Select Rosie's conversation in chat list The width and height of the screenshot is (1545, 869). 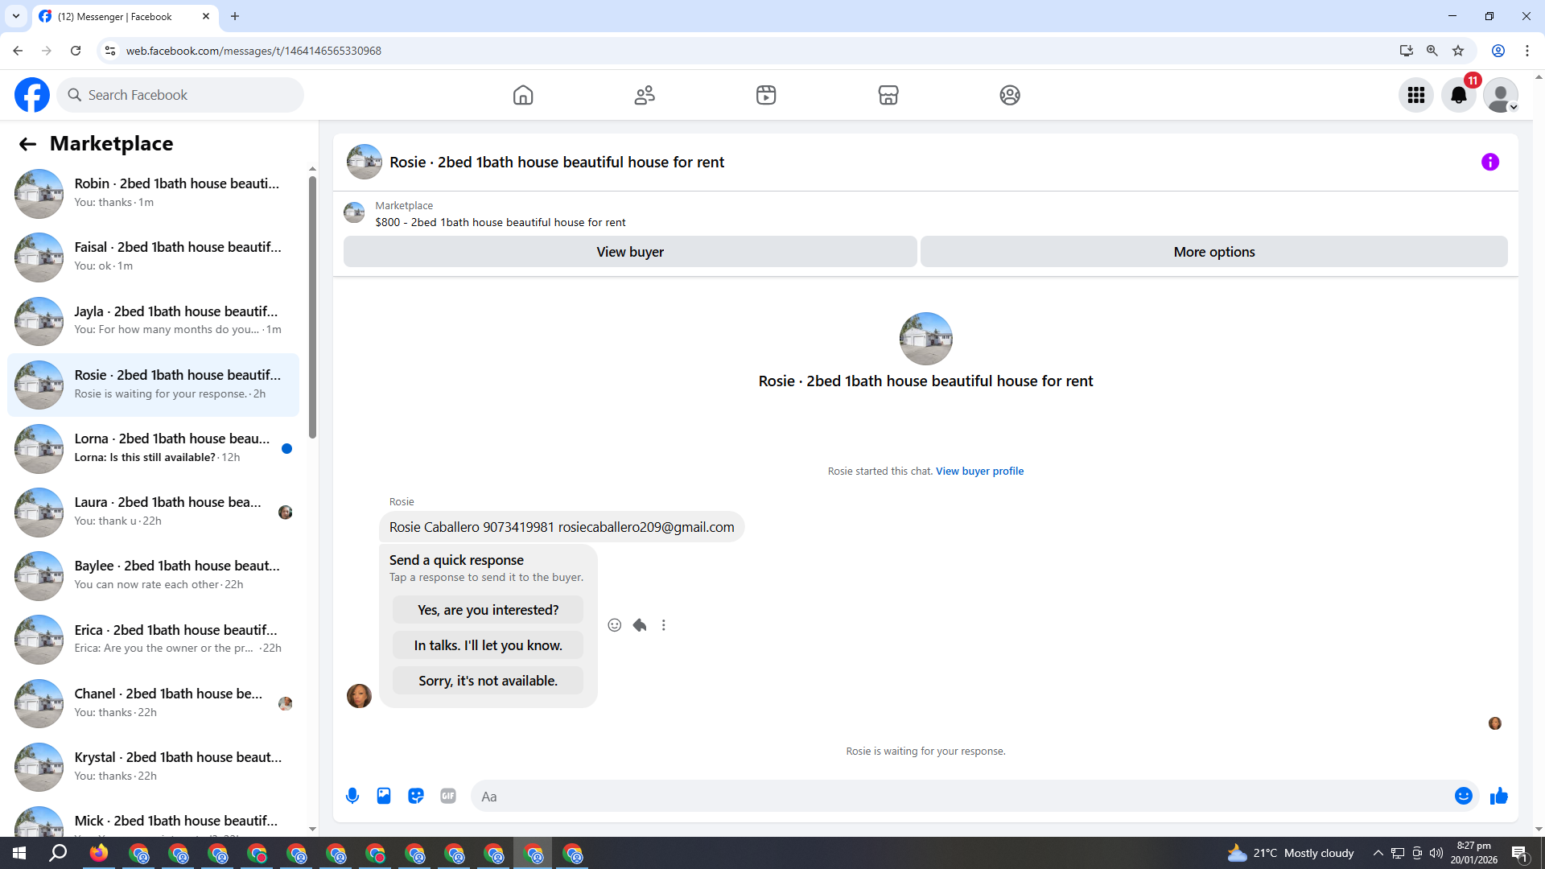[x=153, y=385]
